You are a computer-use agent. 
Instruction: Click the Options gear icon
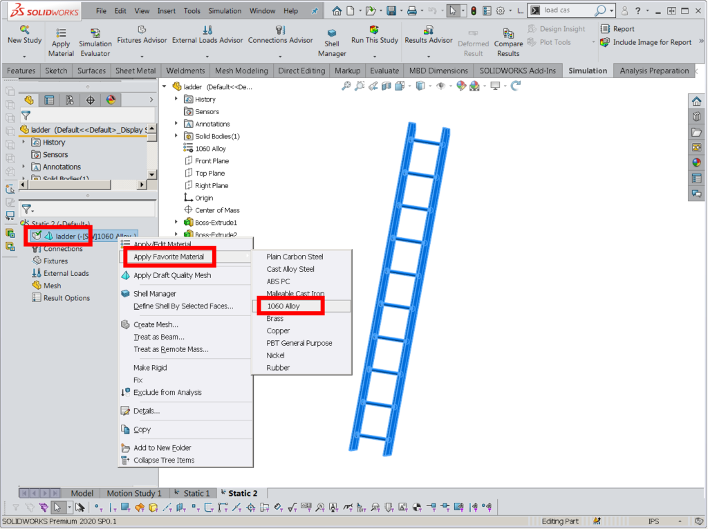(x=501, y=11)
